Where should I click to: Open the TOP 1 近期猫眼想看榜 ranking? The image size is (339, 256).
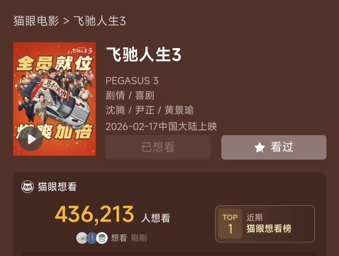point(265,224)
